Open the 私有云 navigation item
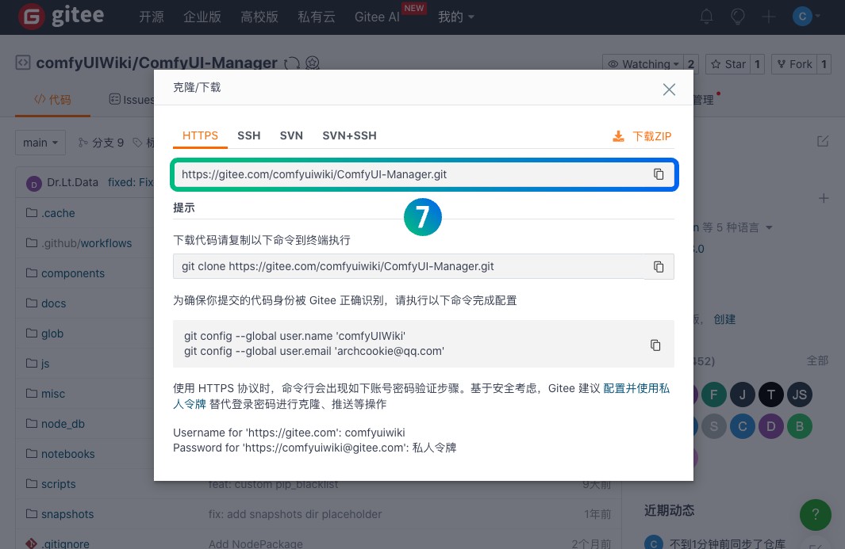 (317, 17)
